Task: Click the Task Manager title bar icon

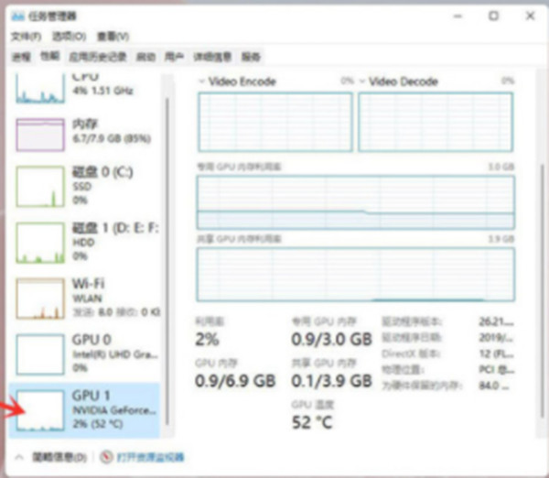Action: [18, 16]
